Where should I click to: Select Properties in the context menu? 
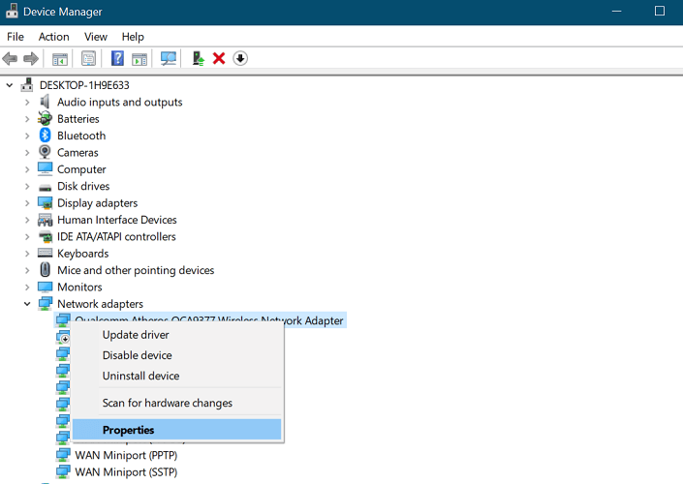click(177, 430)
